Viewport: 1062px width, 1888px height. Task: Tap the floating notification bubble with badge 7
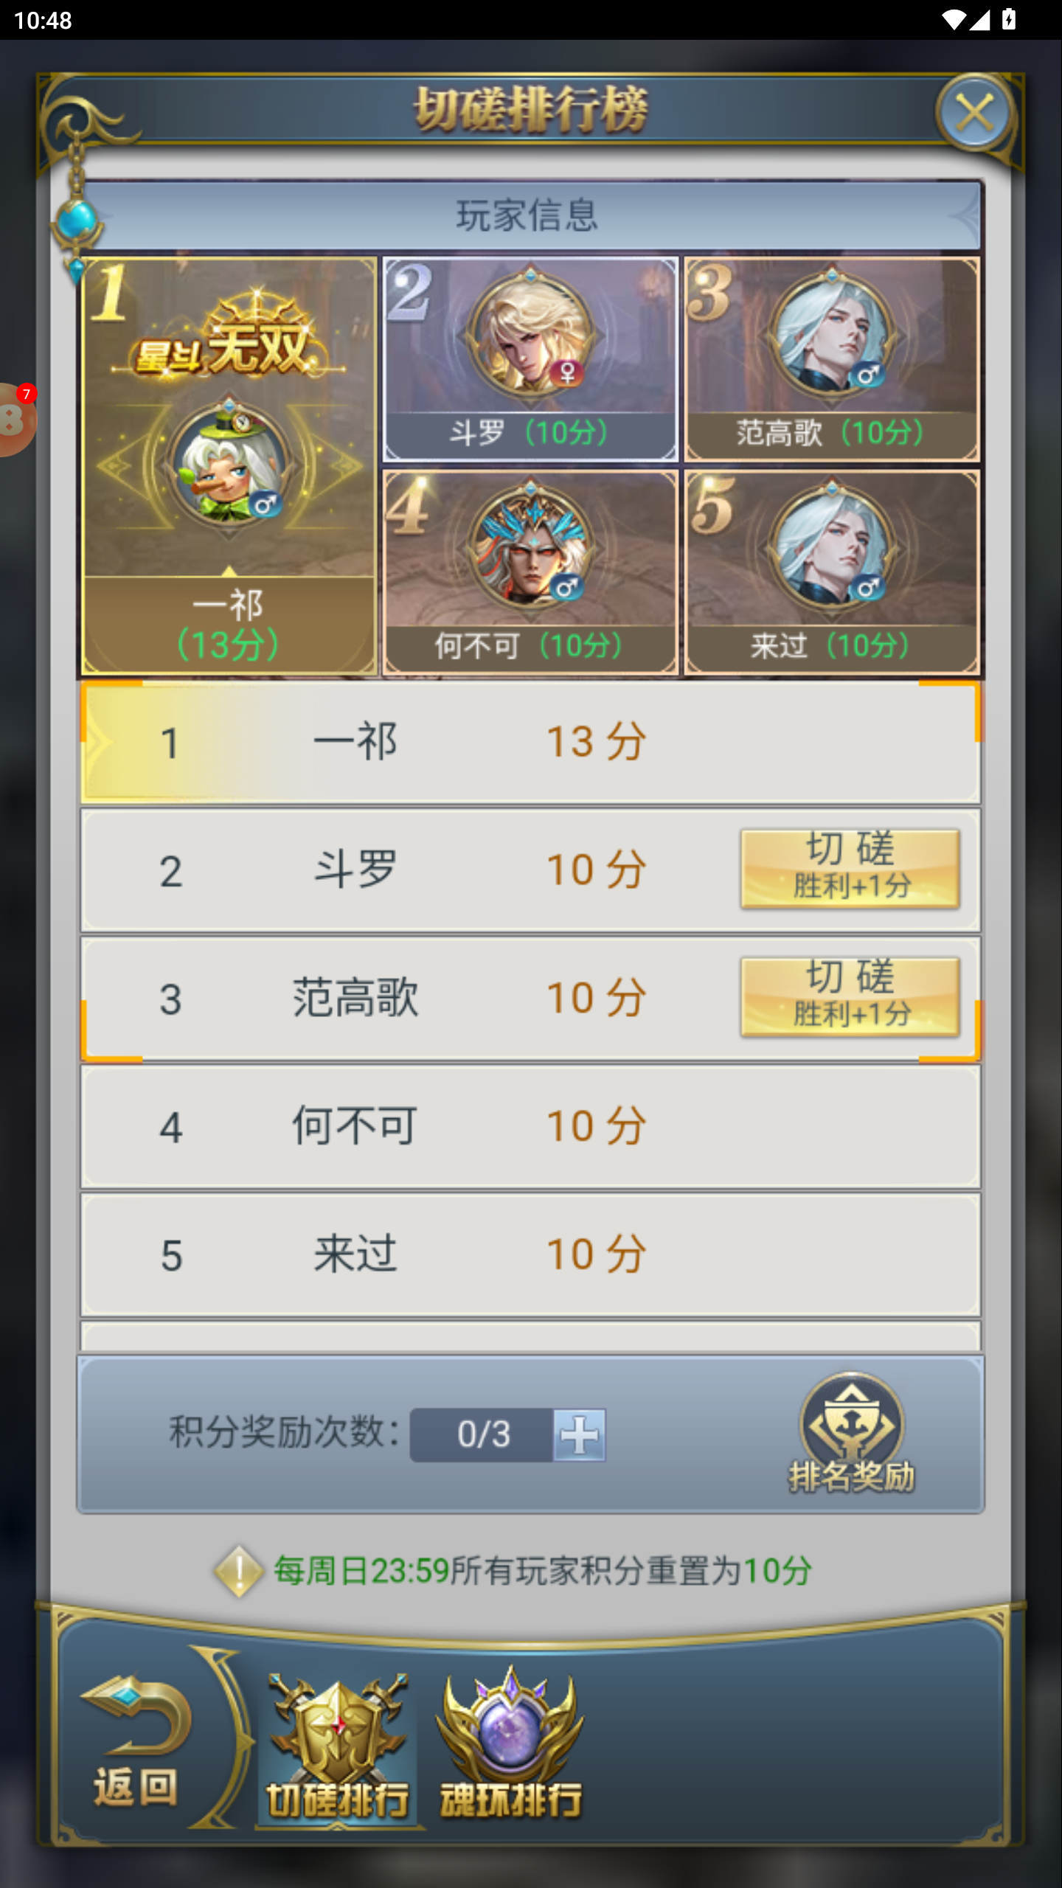pyautogui.click(x=16, y=419)
